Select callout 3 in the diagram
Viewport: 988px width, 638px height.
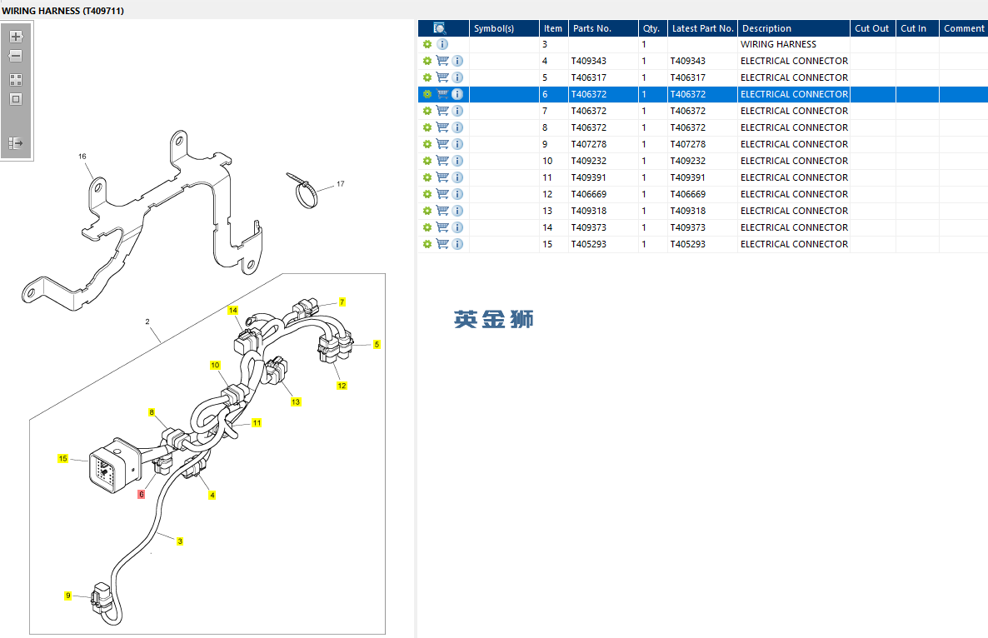point(180,541)
